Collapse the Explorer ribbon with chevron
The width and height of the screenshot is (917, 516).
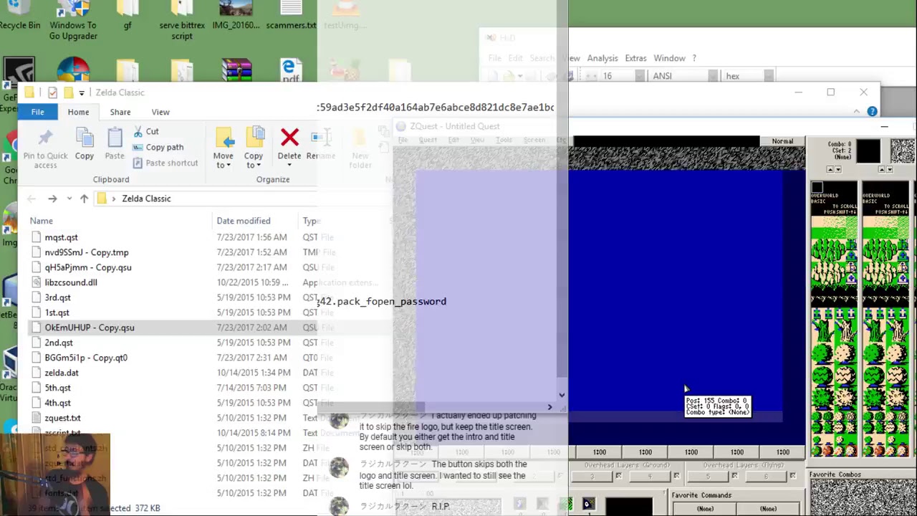click(856, 112)
